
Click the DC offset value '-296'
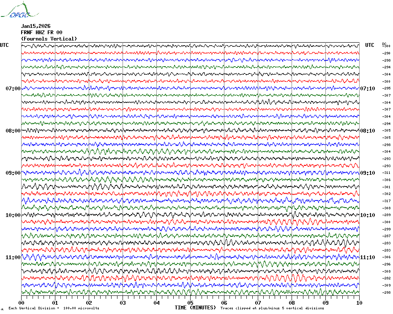[386, 265]
